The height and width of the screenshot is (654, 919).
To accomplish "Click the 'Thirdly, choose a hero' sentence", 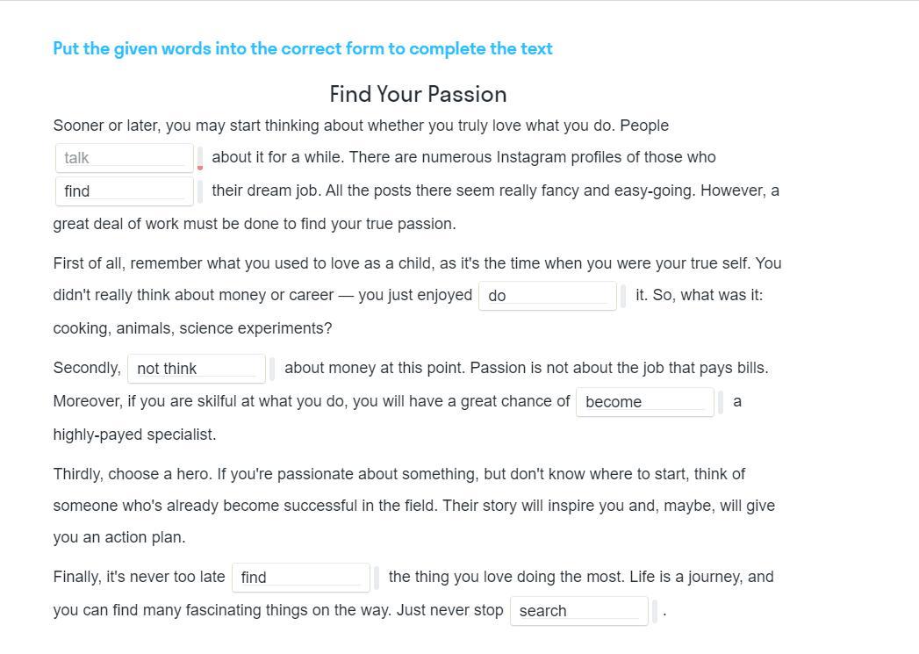I will coord(132,474).
